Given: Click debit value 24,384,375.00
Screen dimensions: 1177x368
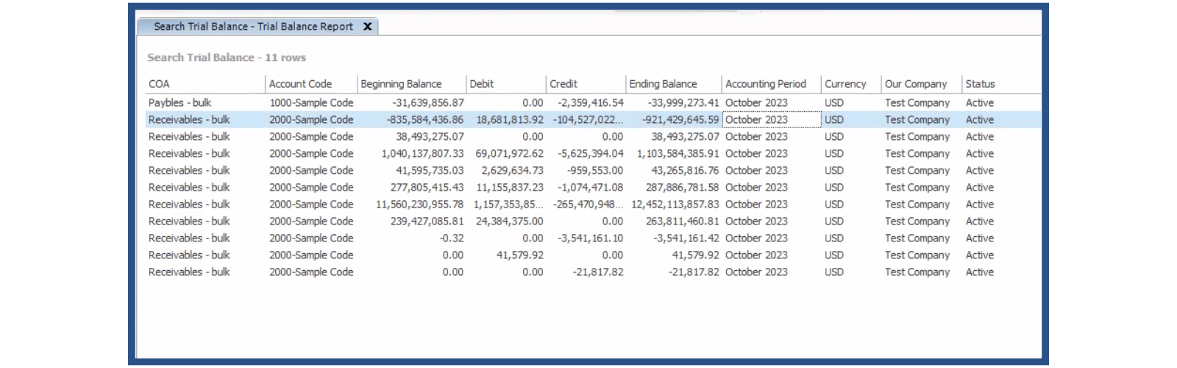Looking at the screenshot, I should point(510,222).
